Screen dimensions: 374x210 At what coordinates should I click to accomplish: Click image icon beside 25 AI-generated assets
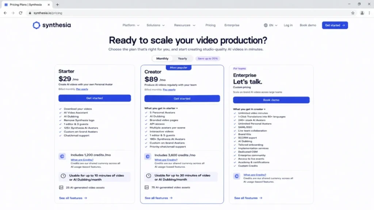point(61,187)
